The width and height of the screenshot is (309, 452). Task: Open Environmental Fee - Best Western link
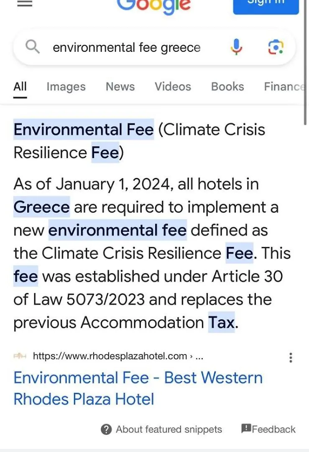[138, 388]
